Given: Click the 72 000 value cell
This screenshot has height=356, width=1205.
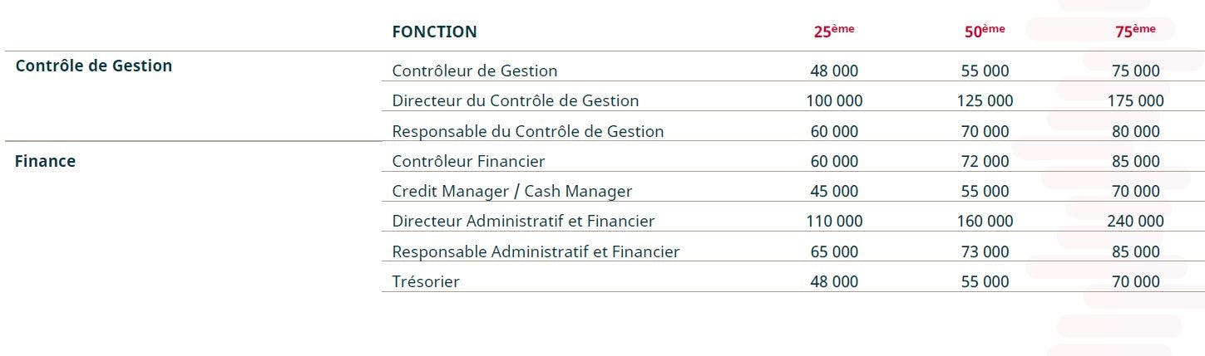Looking at the screenshot, I should point(985,161).
